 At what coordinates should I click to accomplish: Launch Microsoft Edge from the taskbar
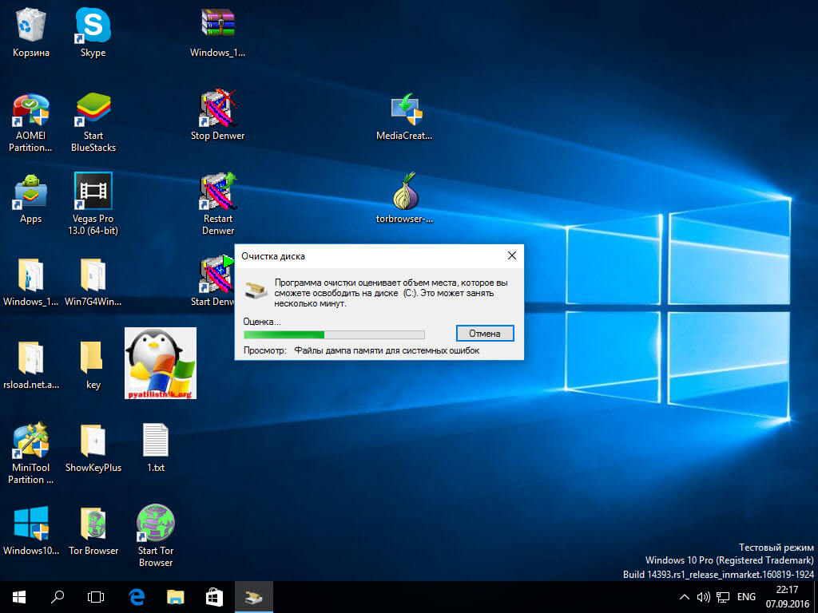tap(137, 596)
